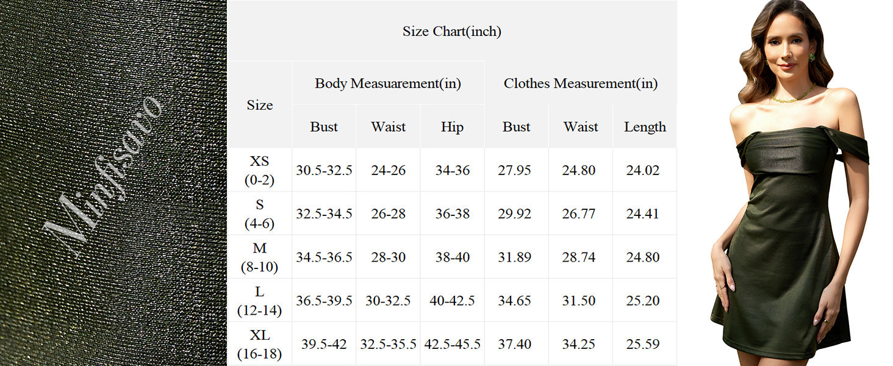Select the Size column header
This screenshot has height=366, width=893.
tap(260, 105)
